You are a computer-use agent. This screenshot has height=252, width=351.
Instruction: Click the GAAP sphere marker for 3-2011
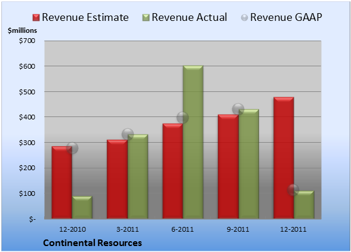(128, 134)
